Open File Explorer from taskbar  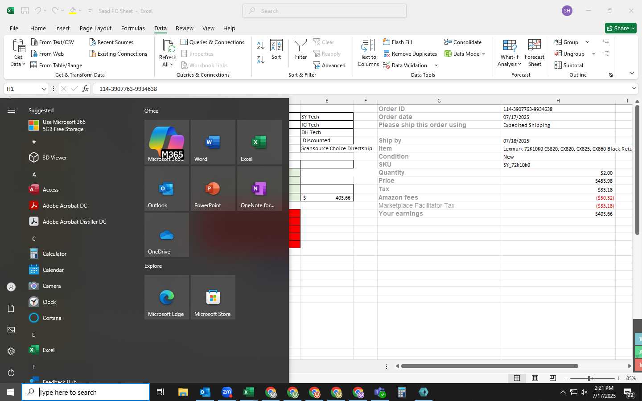coord(183,392)
